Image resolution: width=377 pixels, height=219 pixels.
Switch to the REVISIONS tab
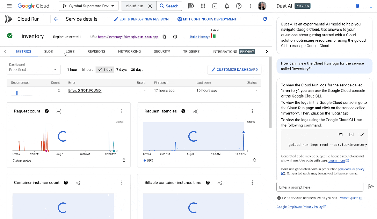click(x=96, y=52)
